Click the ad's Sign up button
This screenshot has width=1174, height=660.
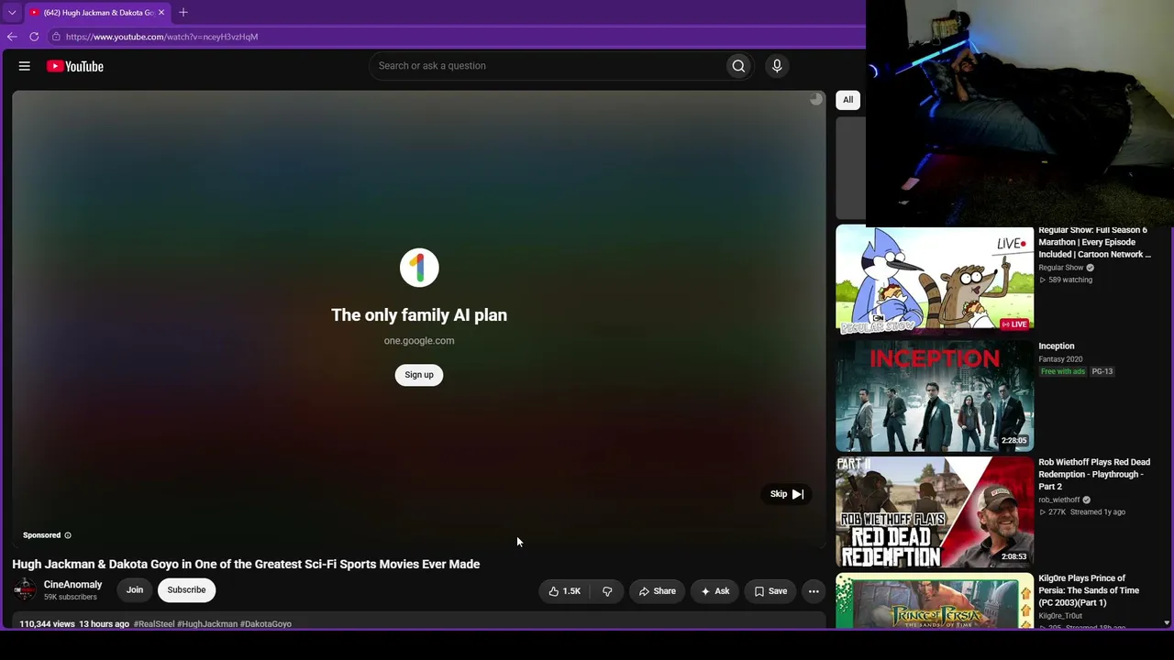click(x=419, y=375)
